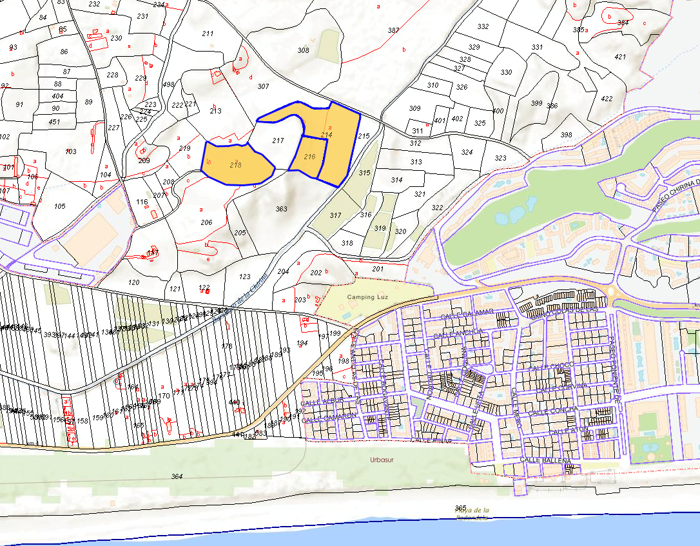Viewport: 700px width, 546px height.
Task: Click the CALLE BALLENA street label
Action: 545,460
